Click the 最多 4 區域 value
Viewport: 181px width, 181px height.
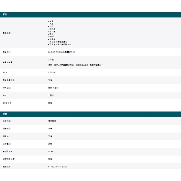coord(53,88)
